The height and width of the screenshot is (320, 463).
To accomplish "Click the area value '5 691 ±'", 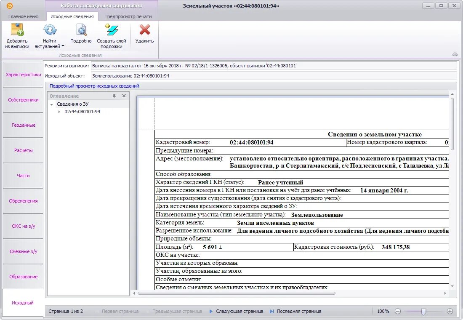I will (213, 247).
